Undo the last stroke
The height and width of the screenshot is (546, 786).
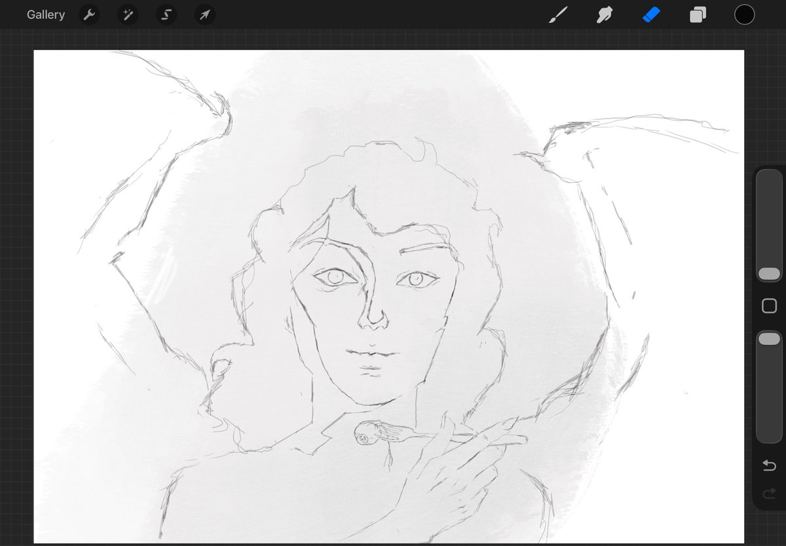pyautogui.click(x=769, y=465)
